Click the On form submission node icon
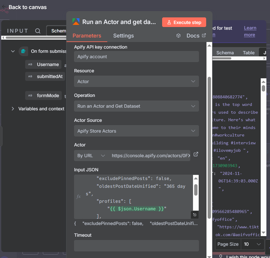Screen dimensions: 270x258 (x=23, y=51)
